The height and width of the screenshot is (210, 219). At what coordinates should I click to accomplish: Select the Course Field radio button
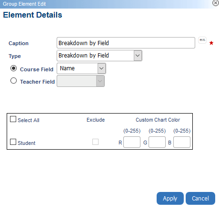tap(13, 68)
